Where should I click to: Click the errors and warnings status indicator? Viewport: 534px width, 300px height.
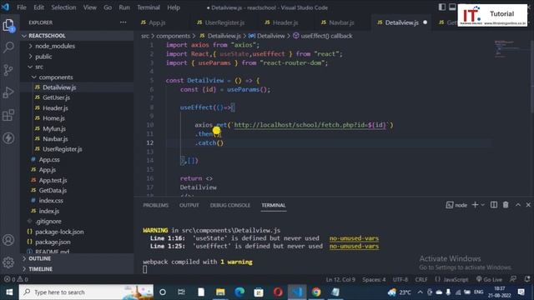[x=16, y=279]
